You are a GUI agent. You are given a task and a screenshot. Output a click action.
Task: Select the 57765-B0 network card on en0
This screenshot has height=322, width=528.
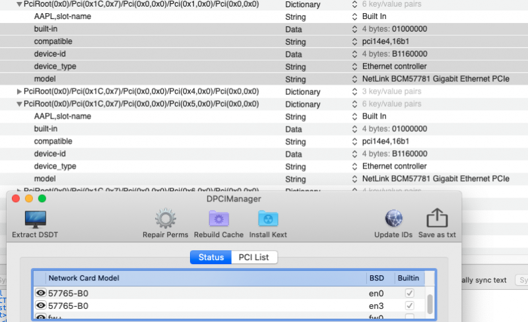coord(68,294)
